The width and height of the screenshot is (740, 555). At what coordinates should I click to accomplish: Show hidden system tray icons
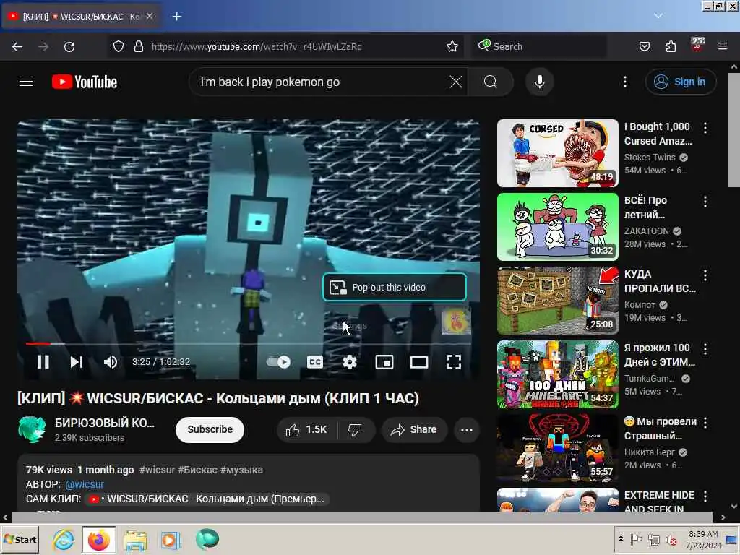(x=621, y=539)
